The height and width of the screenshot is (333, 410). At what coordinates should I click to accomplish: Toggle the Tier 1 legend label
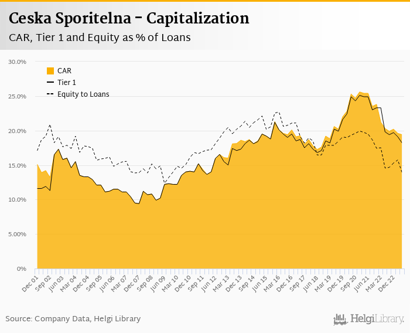point(67,83)
